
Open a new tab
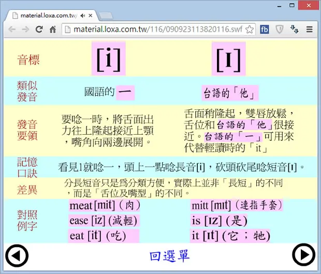106,16
